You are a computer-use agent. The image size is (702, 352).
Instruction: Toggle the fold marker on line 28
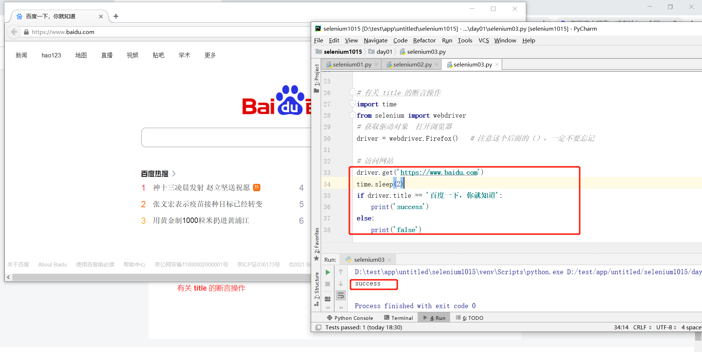point(352,116)
